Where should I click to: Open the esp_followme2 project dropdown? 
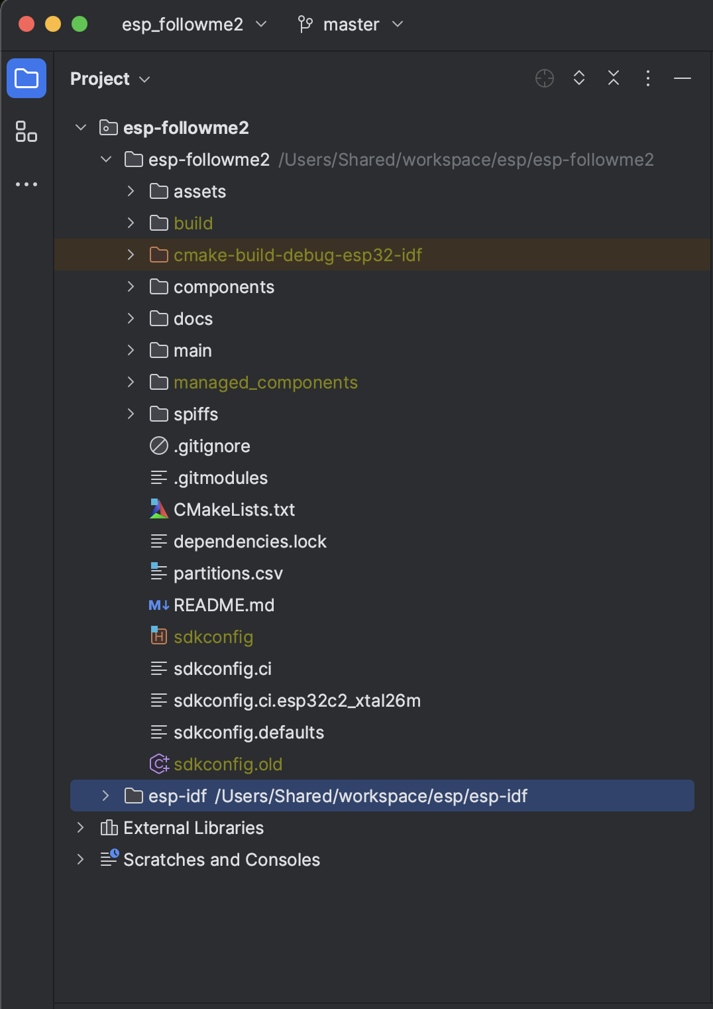click(194, 25)
